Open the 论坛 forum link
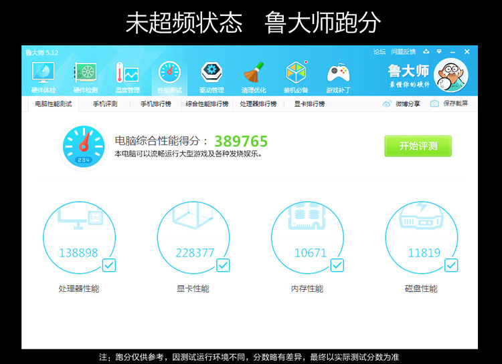 click(x=380, y=52)
